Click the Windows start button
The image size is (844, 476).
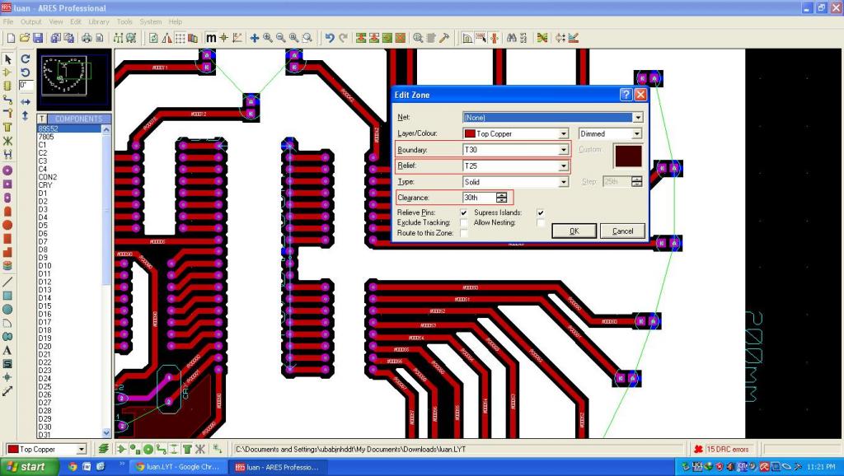(x=28, y=466)
